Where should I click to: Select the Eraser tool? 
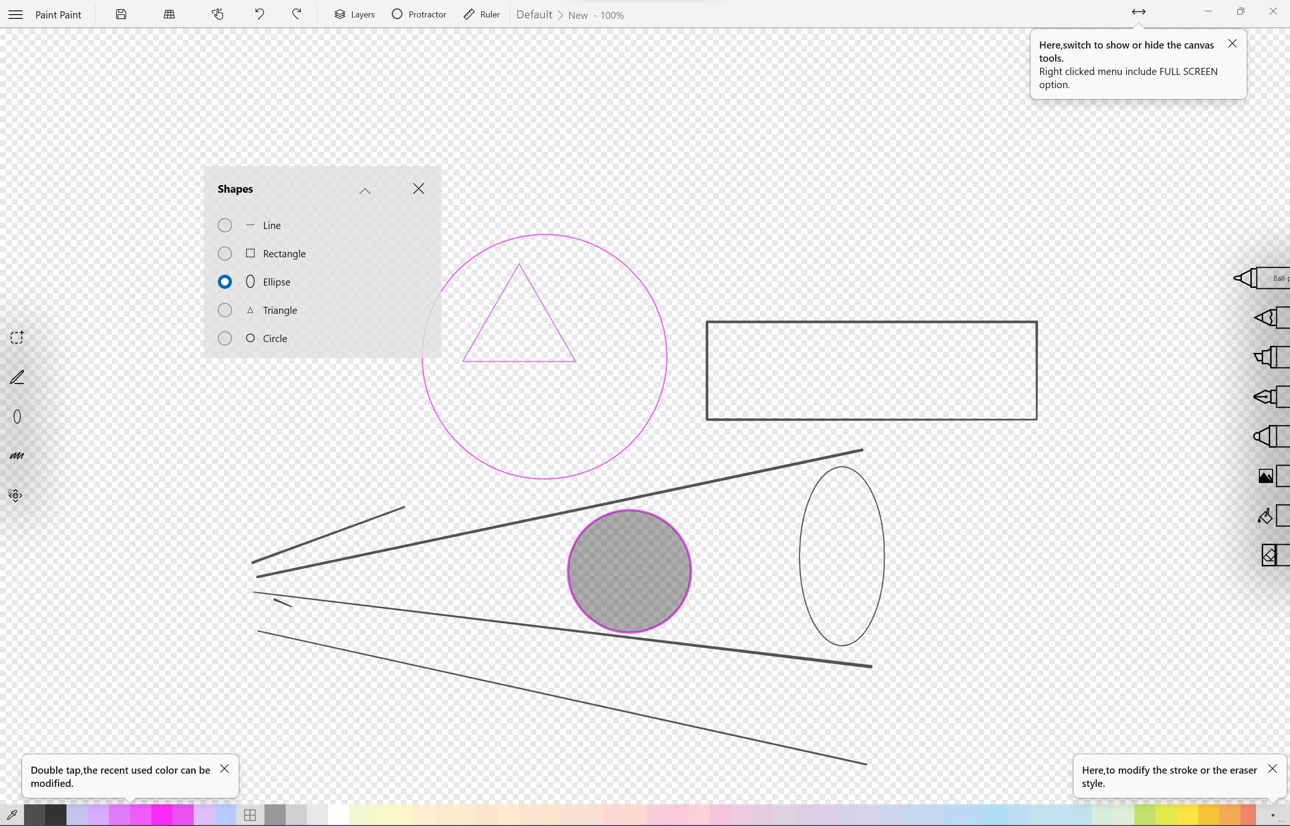coord(1269,555)
